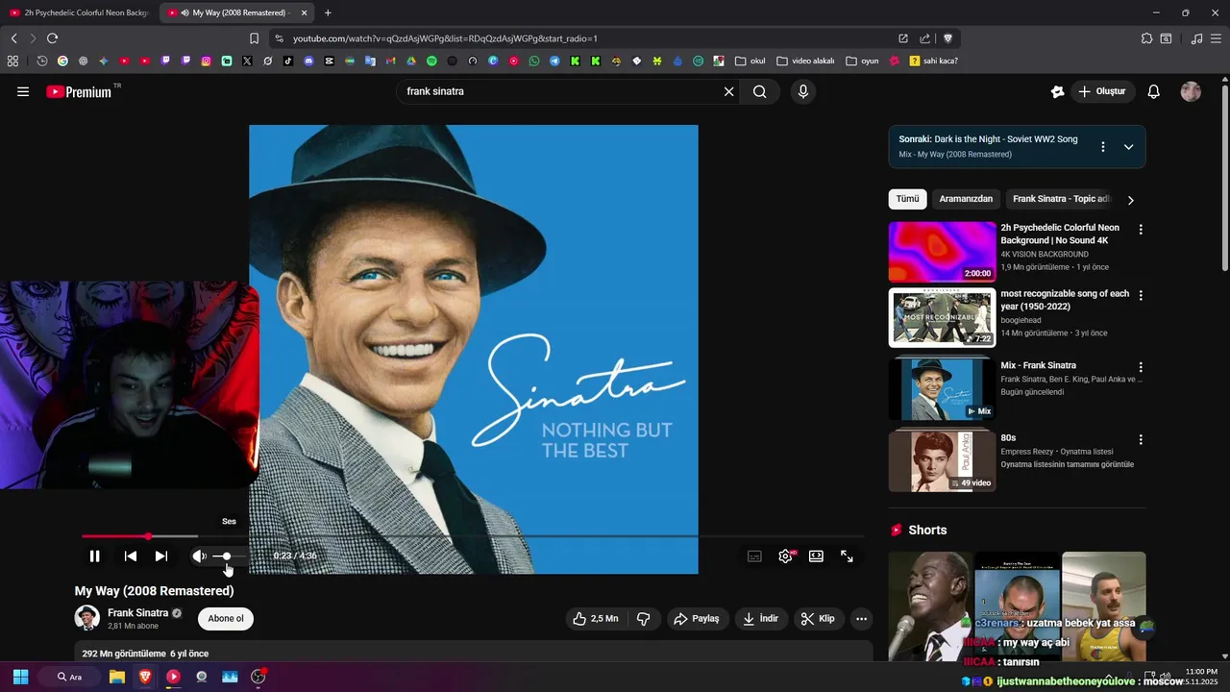Share the video with Paylaş
1230x692 pixels.
[x=696, y=619]
